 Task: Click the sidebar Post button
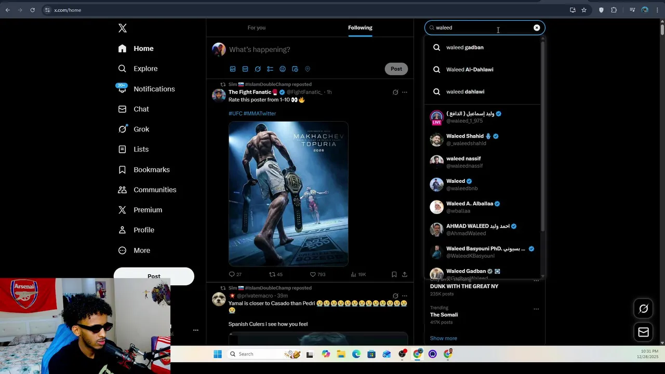click(154, 276)
